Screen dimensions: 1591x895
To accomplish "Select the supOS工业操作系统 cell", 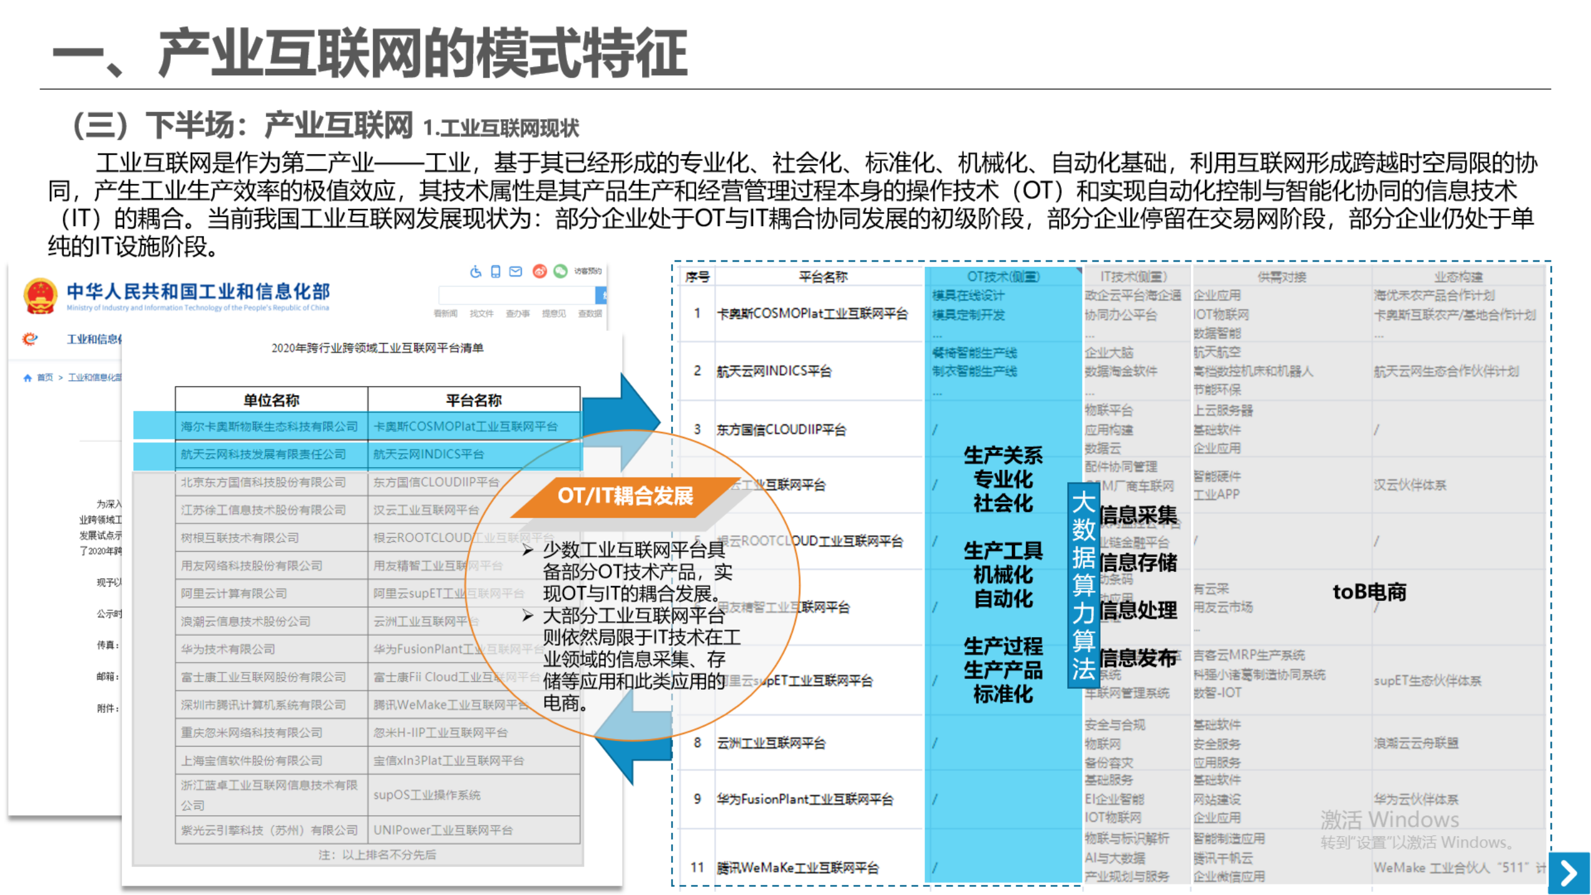I will [x=474, y=795].
